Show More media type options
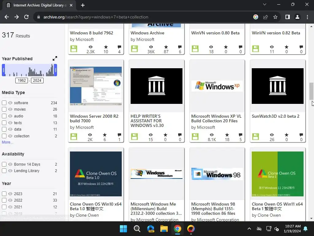Viewport: 314px width, 236px height. click(7, 142)
